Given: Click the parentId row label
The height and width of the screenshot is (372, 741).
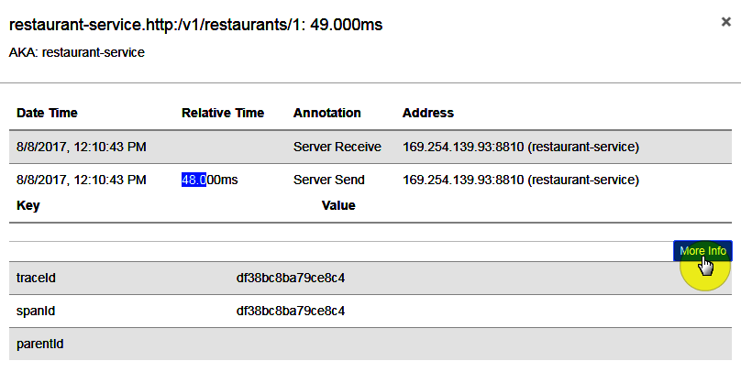Looking at the screenshot, I should click(39, 345).
